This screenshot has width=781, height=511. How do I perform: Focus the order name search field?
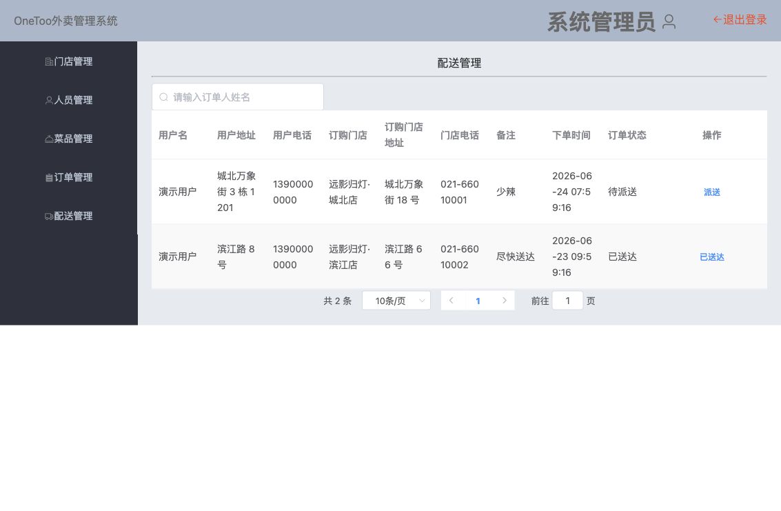[x=238, y=97]
